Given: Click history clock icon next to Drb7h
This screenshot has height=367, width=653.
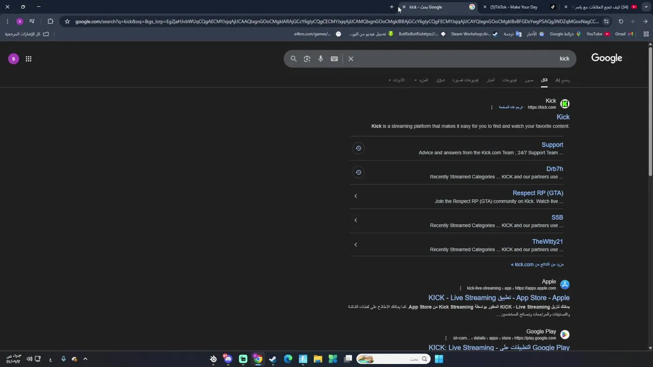Looking at the screenshot, I should tap(358, 172).
